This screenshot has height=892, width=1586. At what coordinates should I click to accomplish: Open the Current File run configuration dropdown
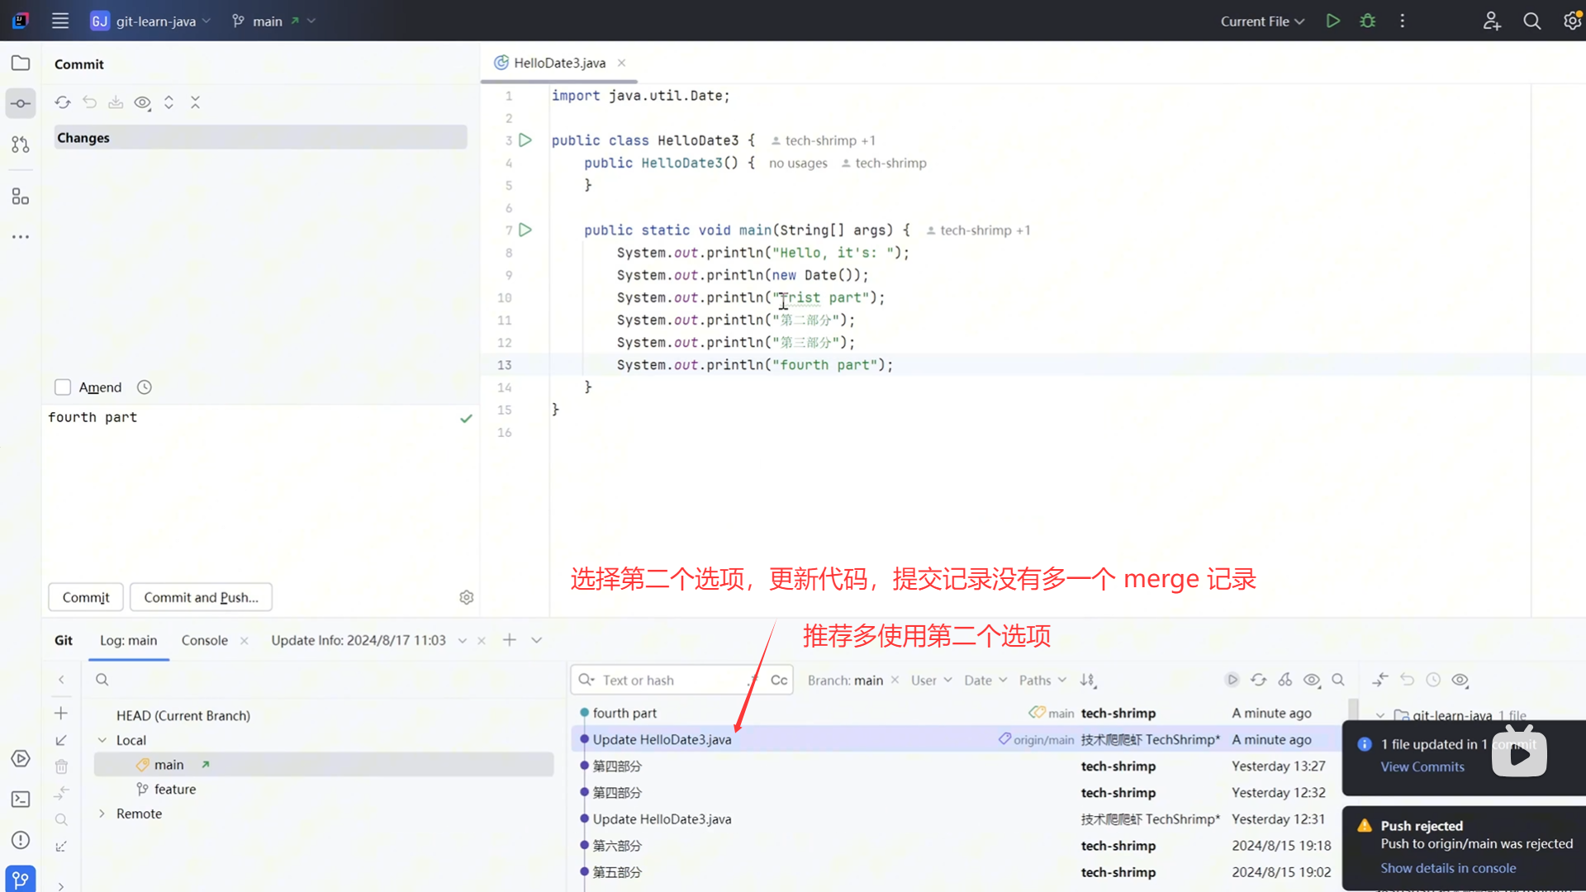[1261, 21]
